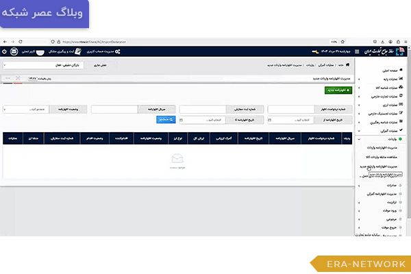The image size is (411, 274).
Task: Open the 'نقش جاری' role dropdown
Action: coord(49,65)
